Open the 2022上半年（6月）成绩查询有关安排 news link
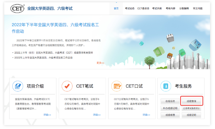 click(54, 53)
